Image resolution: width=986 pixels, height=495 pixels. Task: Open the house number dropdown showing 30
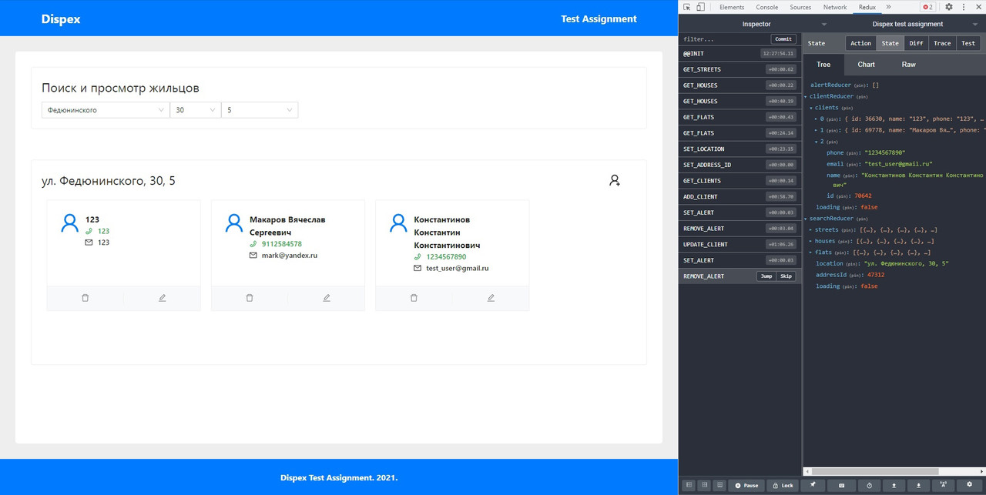196,110
